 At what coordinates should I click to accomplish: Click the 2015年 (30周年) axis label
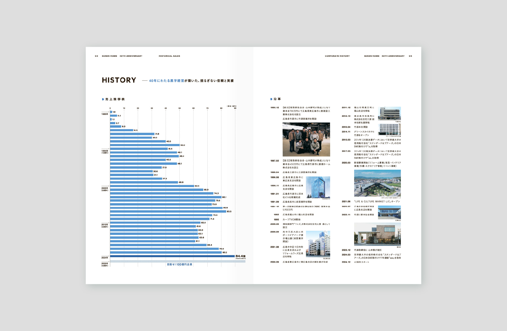tap(105, 226)
